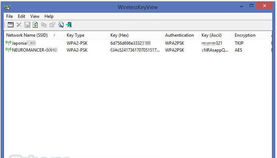Click the WirelessKeyView app icon in the title bar
The height and width of the screenshot is (158, 277).
[7, 7]
